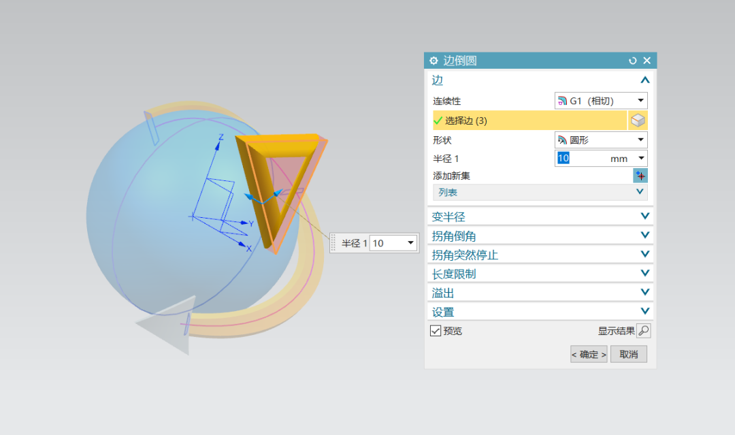Open the 形状 shape dropdown
Viewport: 735px width, 435px height.
point(640,140)
